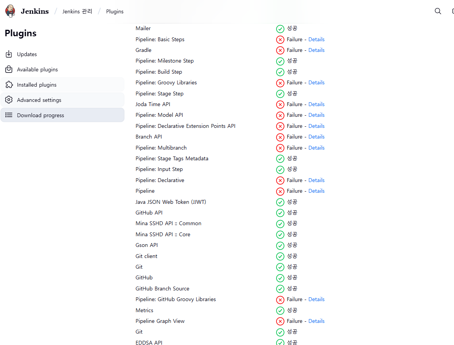Click success icon for Git client
454x345 pixels.
[280, 256]
